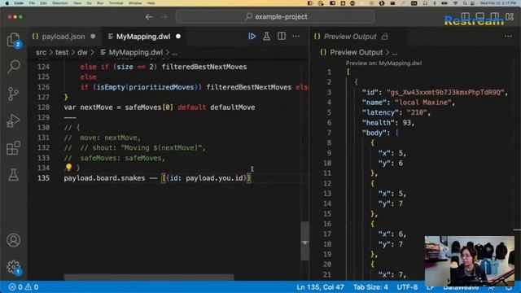
Task: Click the Wi-Fi icon in the menu bar
Action: click(x=455, y=3)
